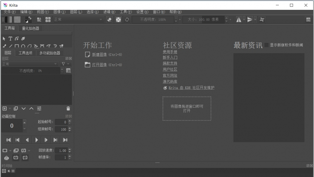Viewport: 314px width, 177px height.
Task: Switch to 量化拾色器 tab
Action: click(x=31, y=28)
